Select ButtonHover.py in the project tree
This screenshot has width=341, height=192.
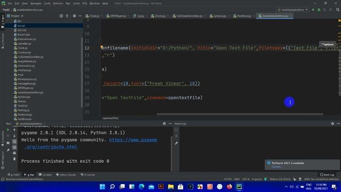(x=27, y=39)
